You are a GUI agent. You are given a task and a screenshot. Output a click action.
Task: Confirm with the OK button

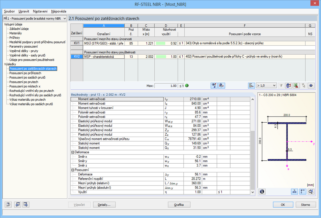click(x=283, y=205)
